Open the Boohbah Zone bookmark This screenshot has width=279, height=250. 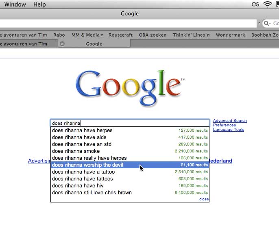(x=265, y=35)
